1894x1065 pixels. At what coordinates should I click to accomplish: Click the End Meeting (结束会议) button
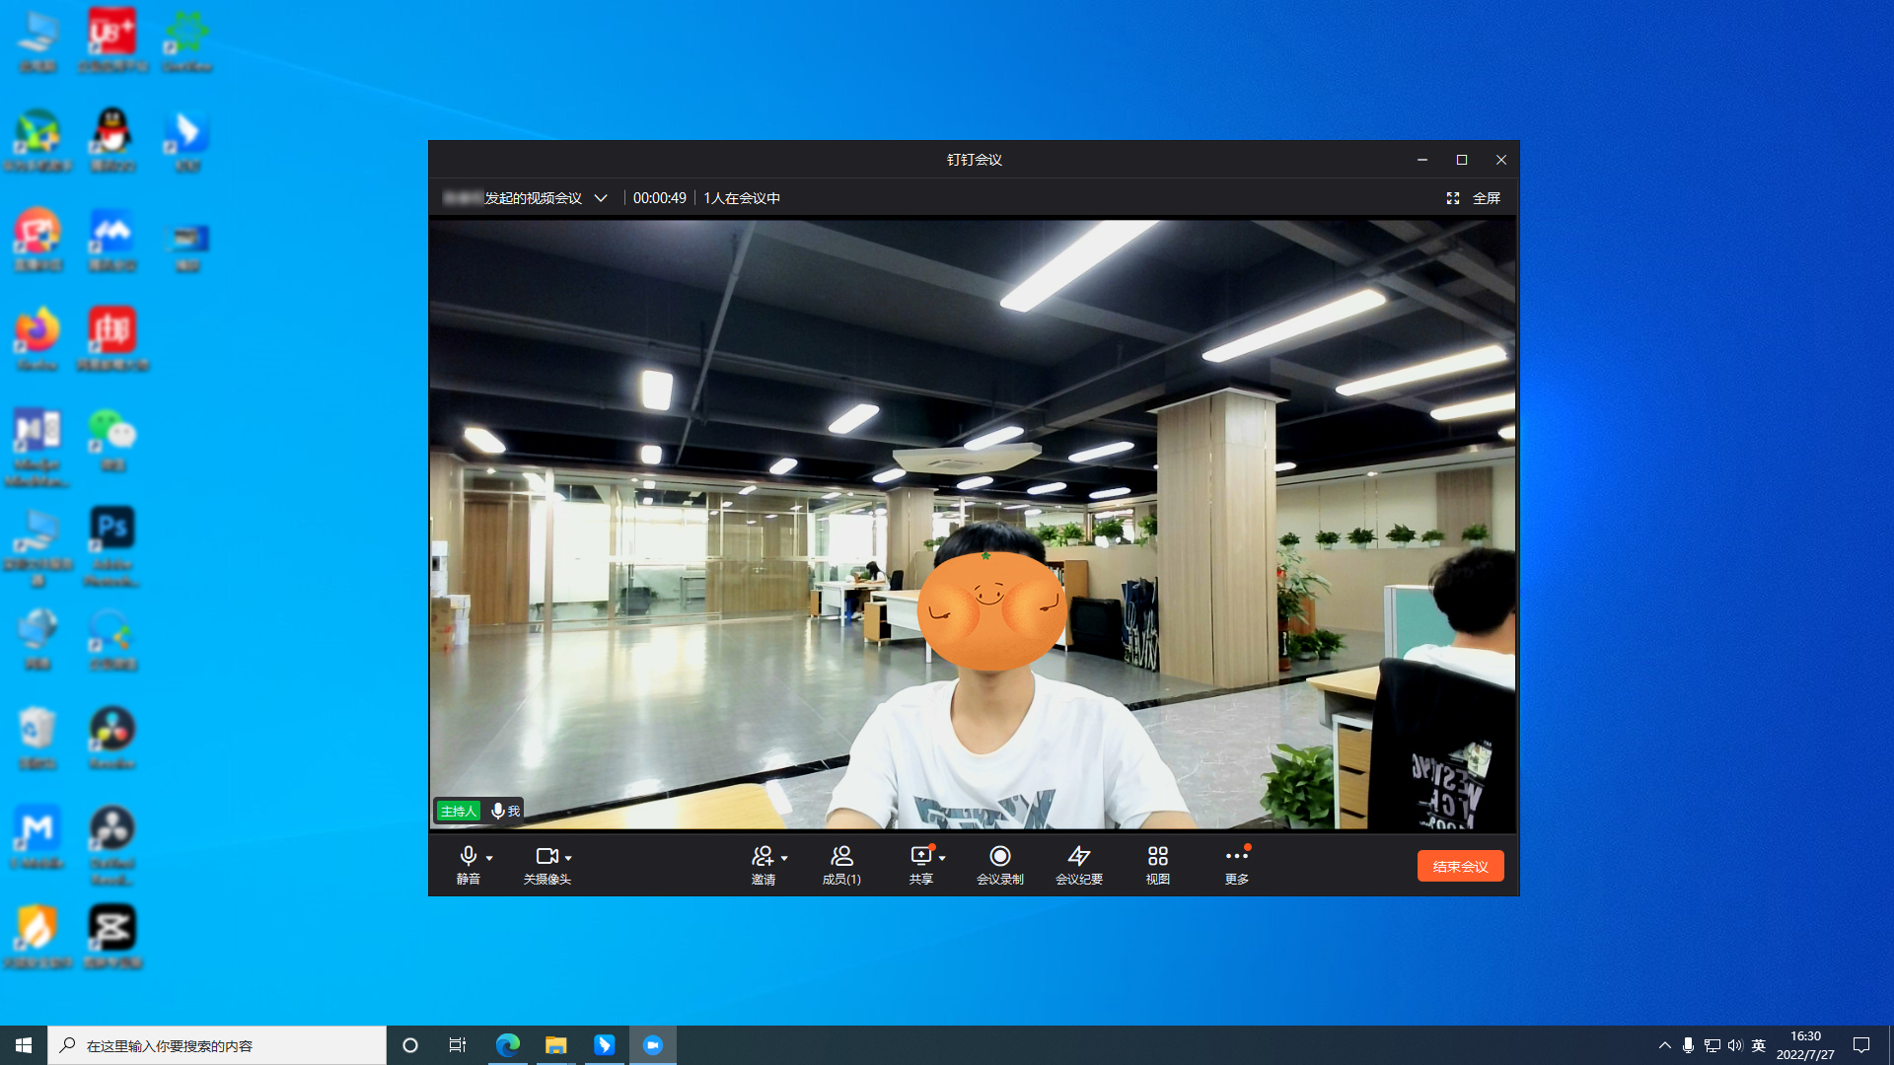click(1460, 866)
